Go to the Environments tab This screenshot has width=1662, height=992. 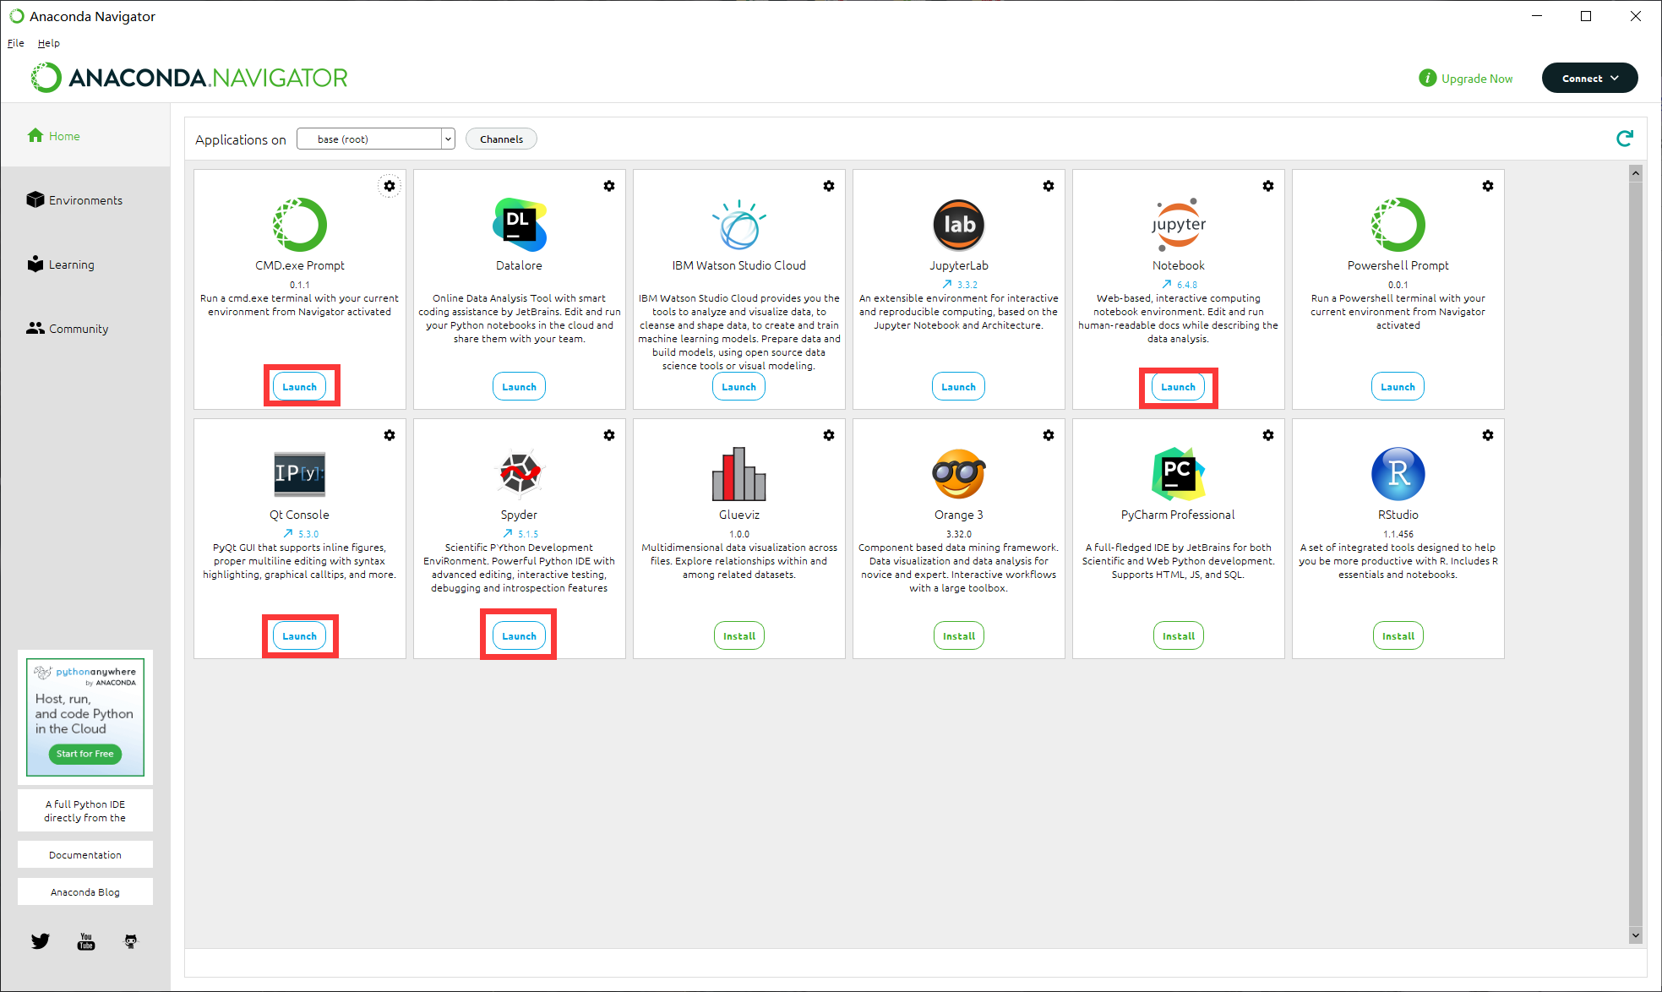pyautogui.click(x=84, y=200)
